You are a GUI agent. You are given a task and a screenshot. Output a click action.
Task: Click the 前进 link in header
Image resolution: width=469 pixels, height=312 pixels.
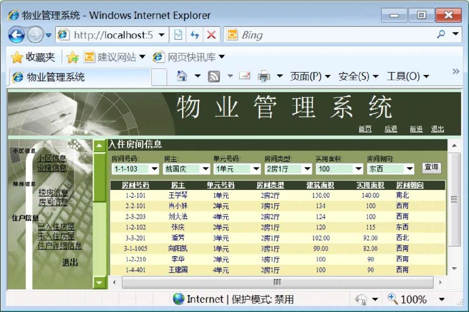point(416,129)
